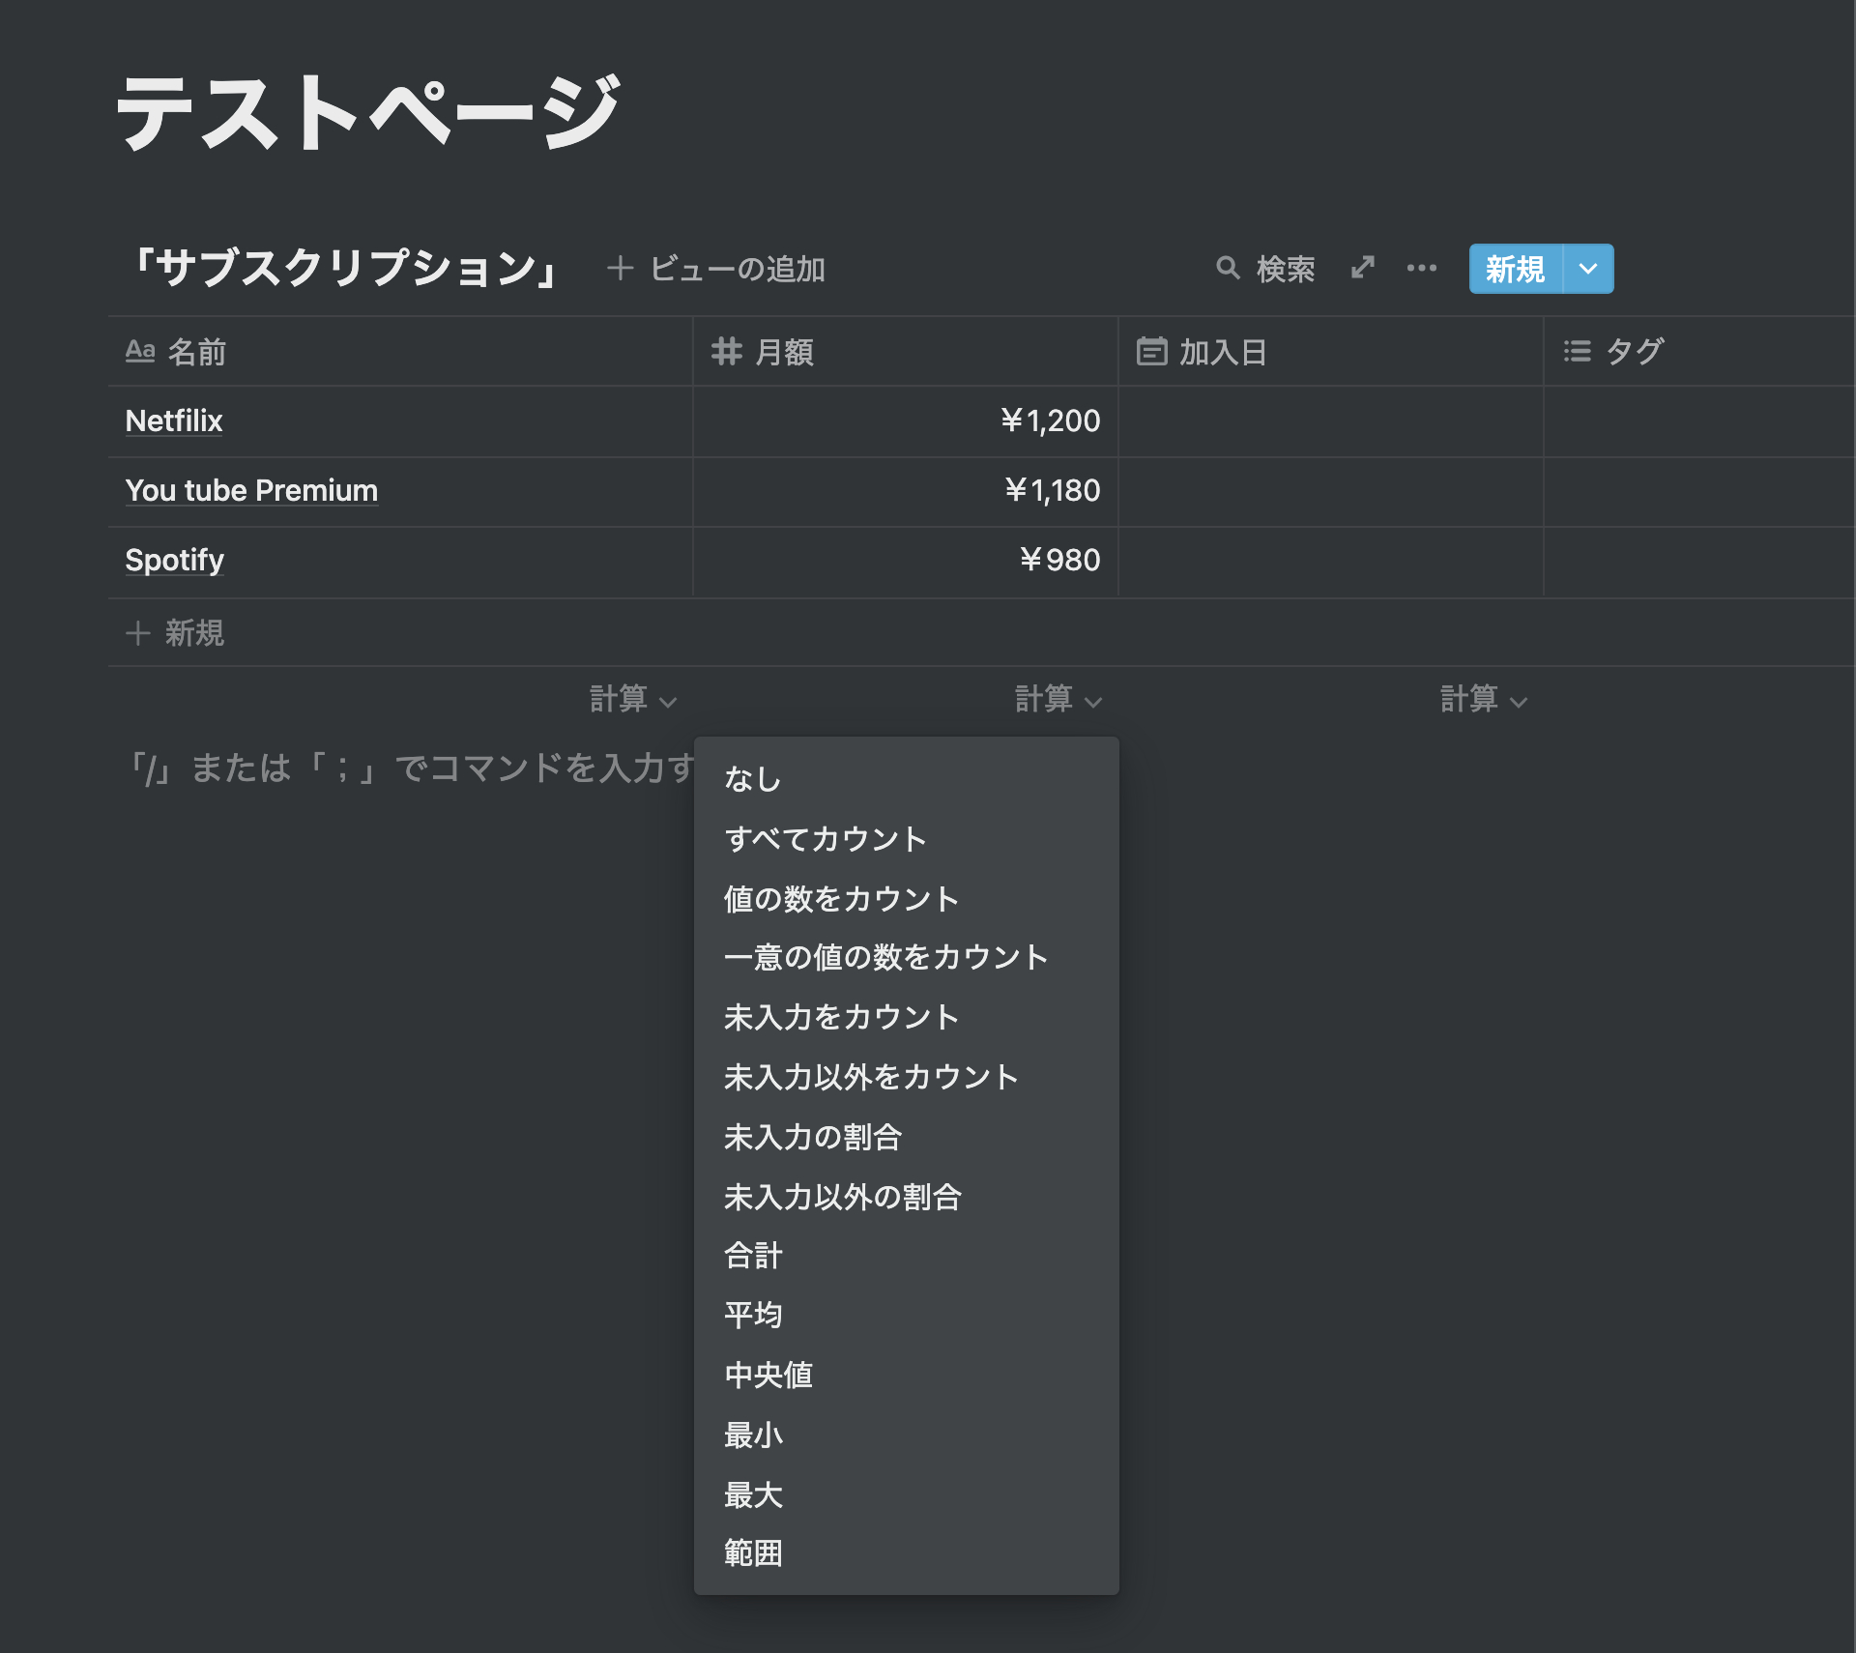Image resolution: width=1856 pixels, height=1653 pixels.
Task: Open search with the magnifier icon
Action: pyautogui.click(x=1230, y=269)
